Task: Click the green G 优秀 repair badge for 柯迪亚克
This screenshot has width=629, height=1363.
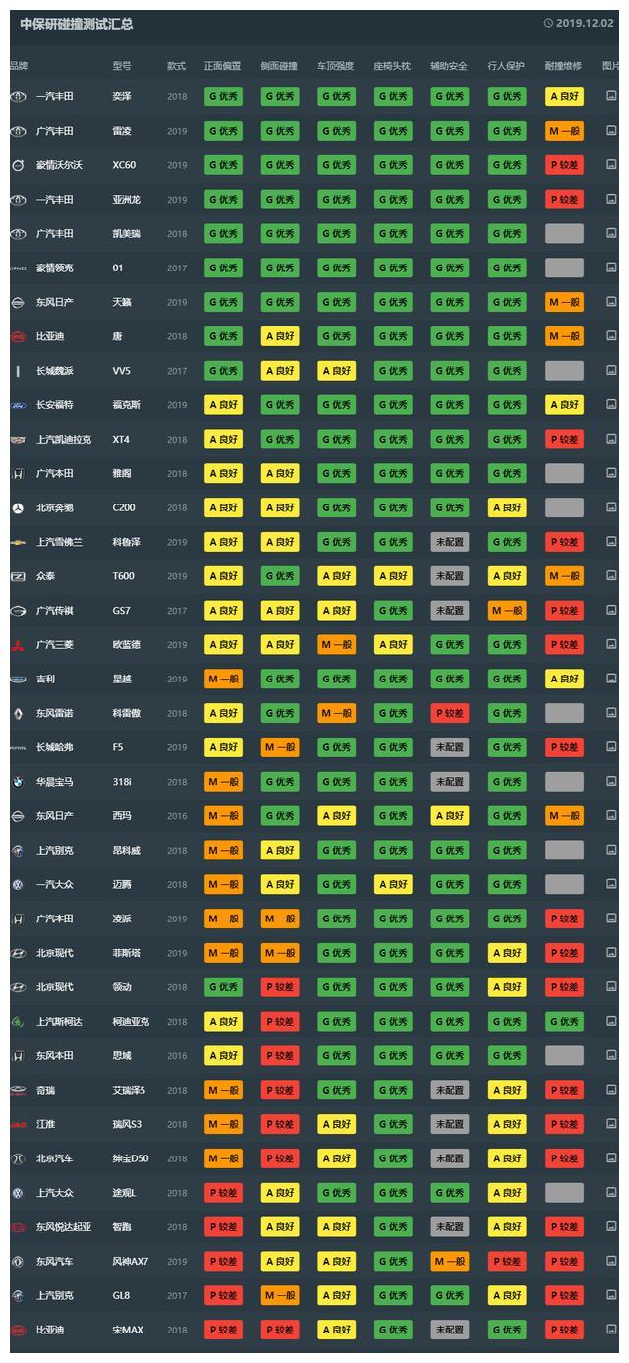Action: 564,1022
